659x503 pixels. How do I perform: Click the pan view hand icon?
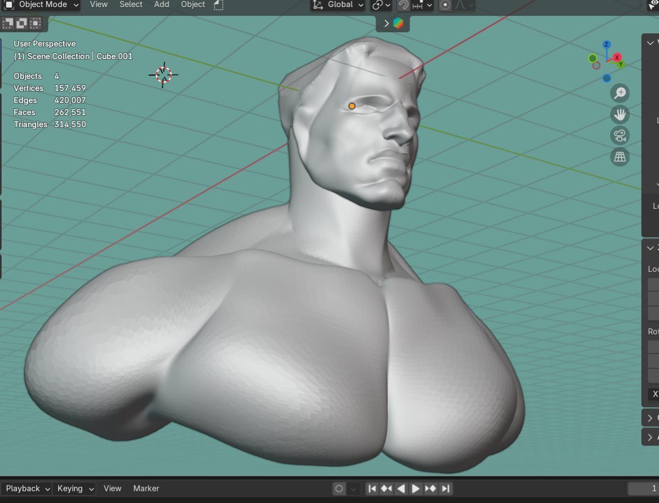click(620, 115)
